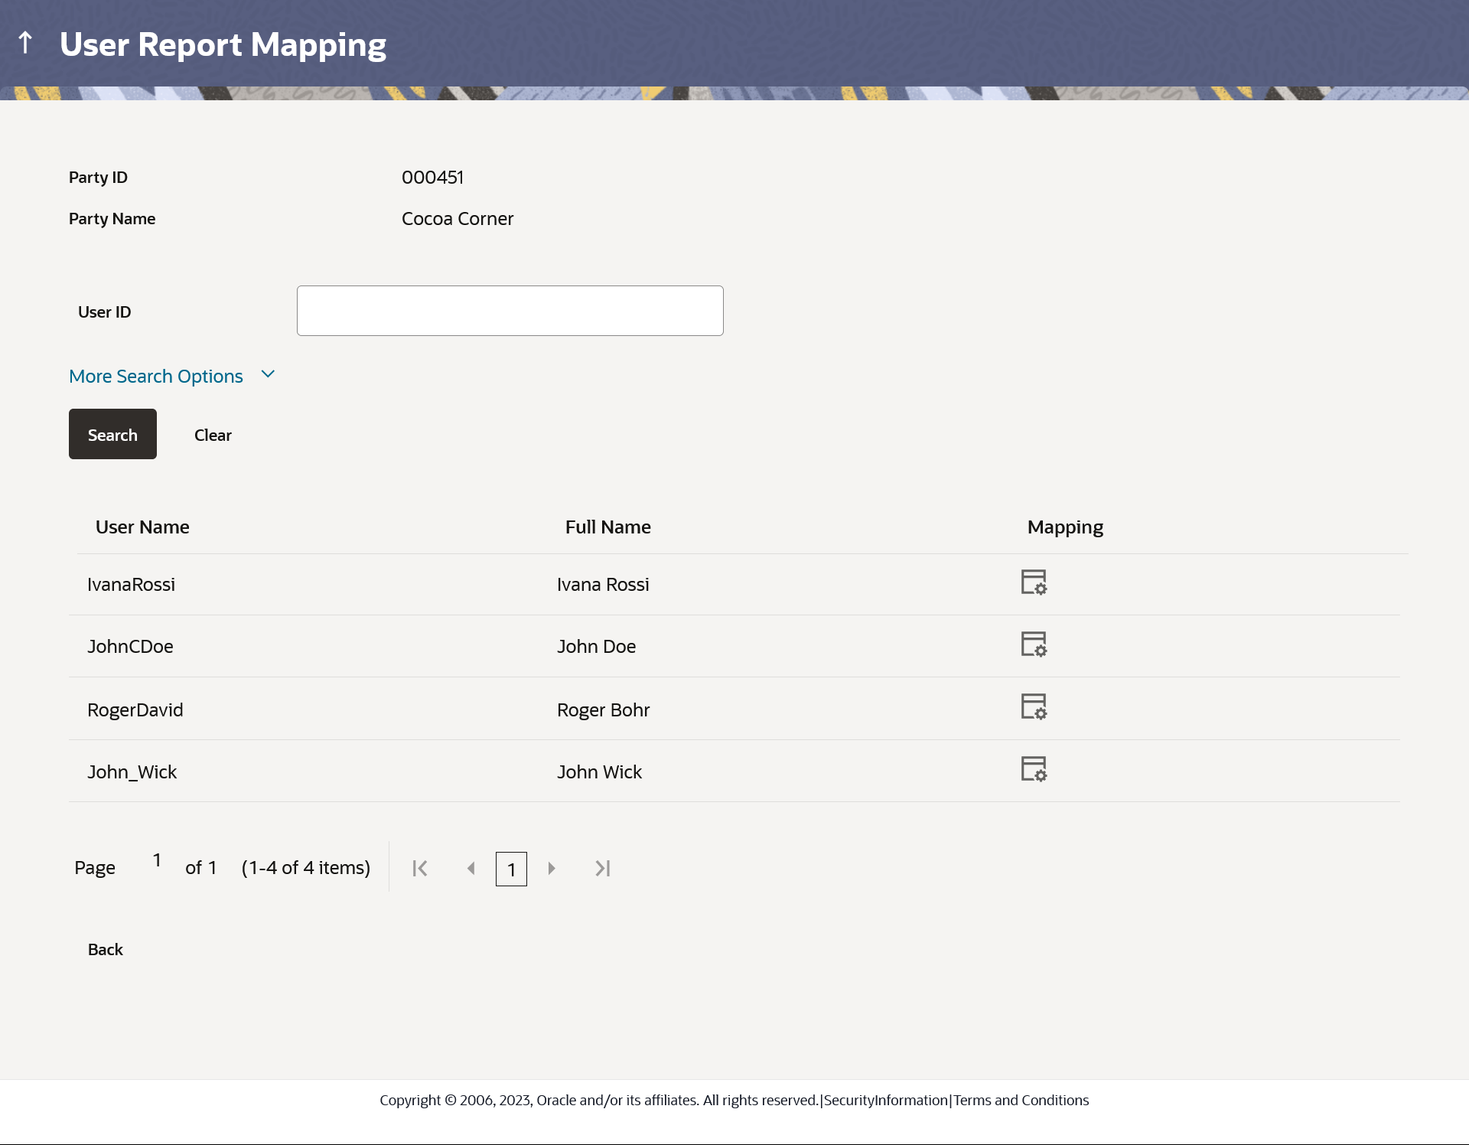Go to previous page of results
Viewport: 1469px width, 1145px height.
(471, 868)
